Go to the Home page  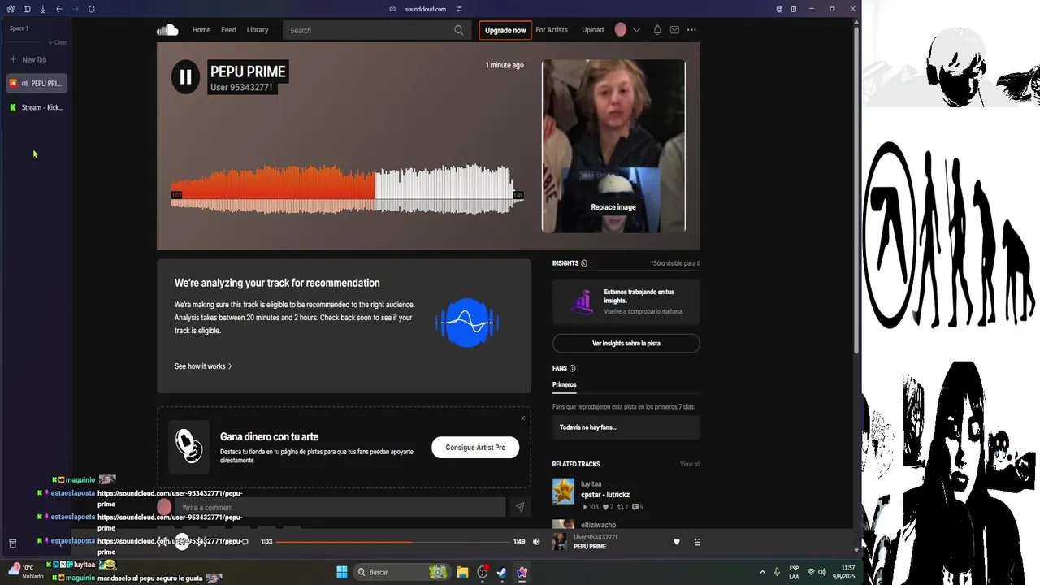(x=201, y=30)
